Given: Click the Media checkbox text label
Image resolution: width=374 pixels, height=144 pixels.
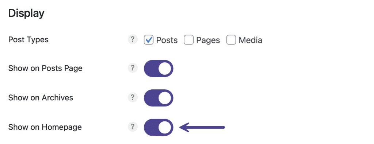Looking at the screenshot, I should point(251,40).
